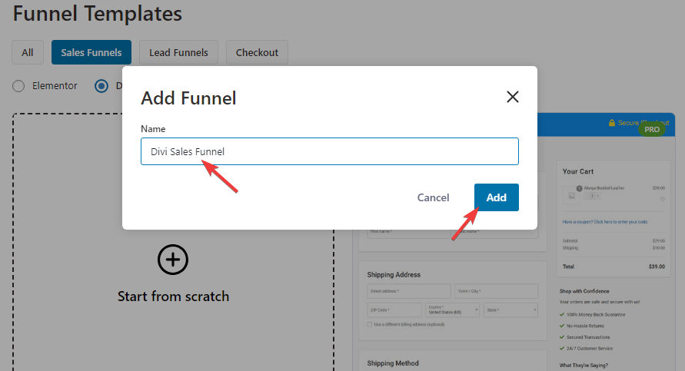The width and height of the screenshot is (685, 371).
Task: Click the Shipping Method heading
Action: click(393, 363)
